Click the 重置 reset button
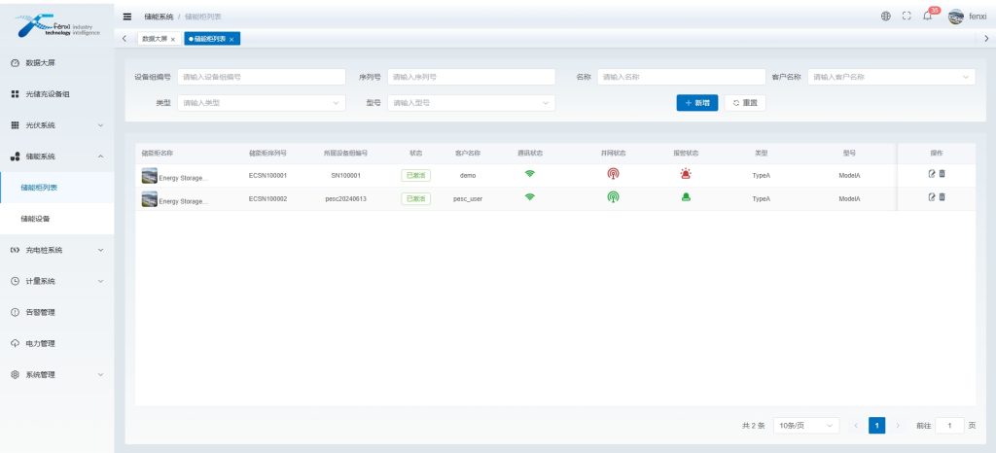 click(x=745, y=102)
